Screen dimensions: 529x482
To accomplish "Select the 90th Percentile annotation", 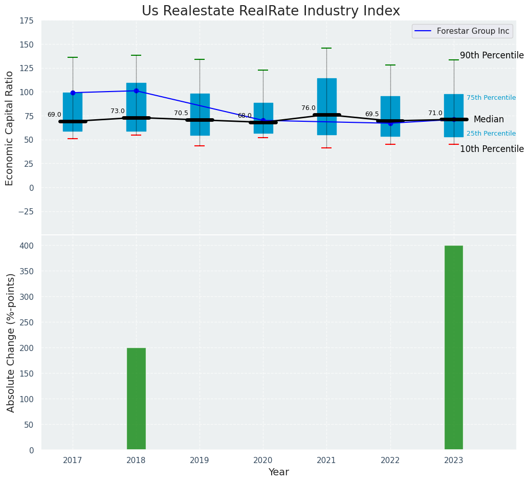I will tap(492, 56).
